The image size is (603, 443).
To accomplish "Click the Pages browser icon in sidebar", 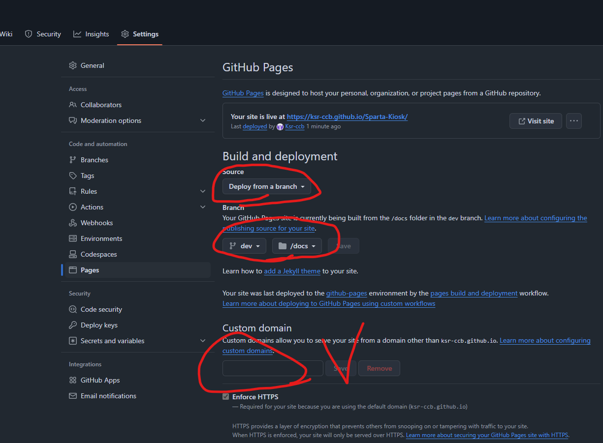I will pos(73,270).
